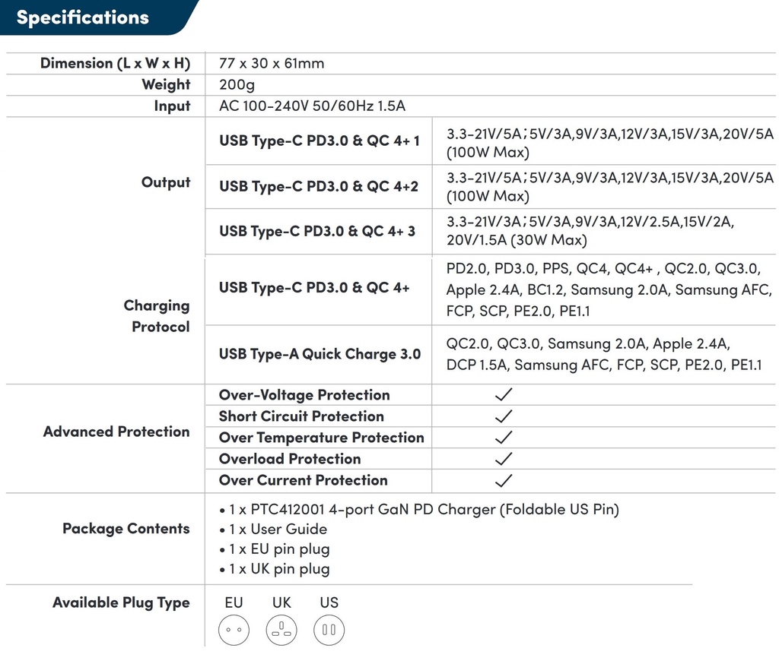779x664 pixels.
Task: Click the 'Output' section label
Action: (166, 182)
